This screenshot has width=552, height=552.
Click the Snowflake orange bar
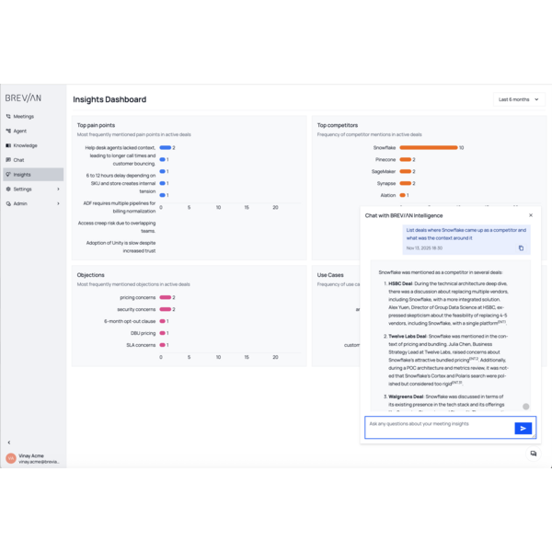(x=429, y=147)
